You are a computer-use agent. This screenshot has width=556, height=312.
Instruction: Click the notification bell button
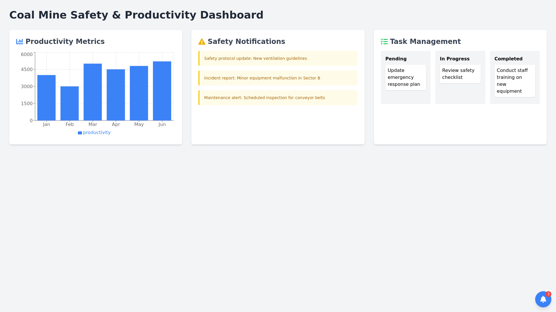coord(543,299)
